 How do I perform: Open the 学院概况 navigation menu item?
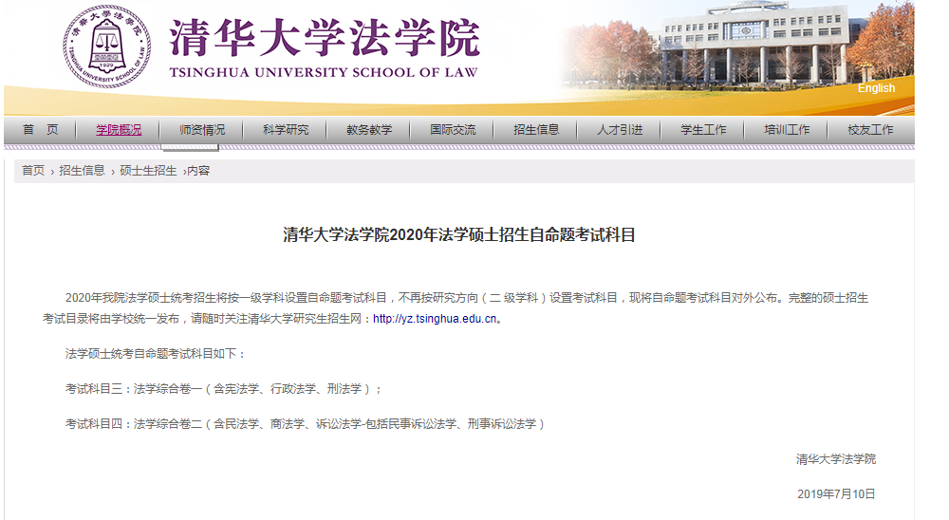(119, 130)
